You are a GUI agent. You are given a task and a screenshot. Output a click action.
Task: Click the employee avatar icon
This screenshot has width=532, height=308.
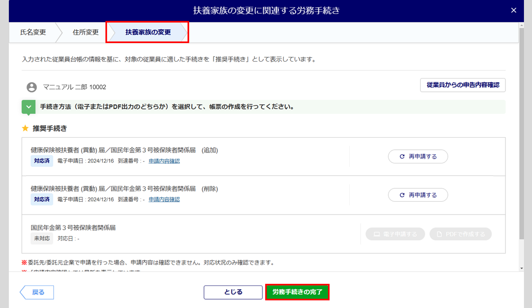tap(32, 87)
